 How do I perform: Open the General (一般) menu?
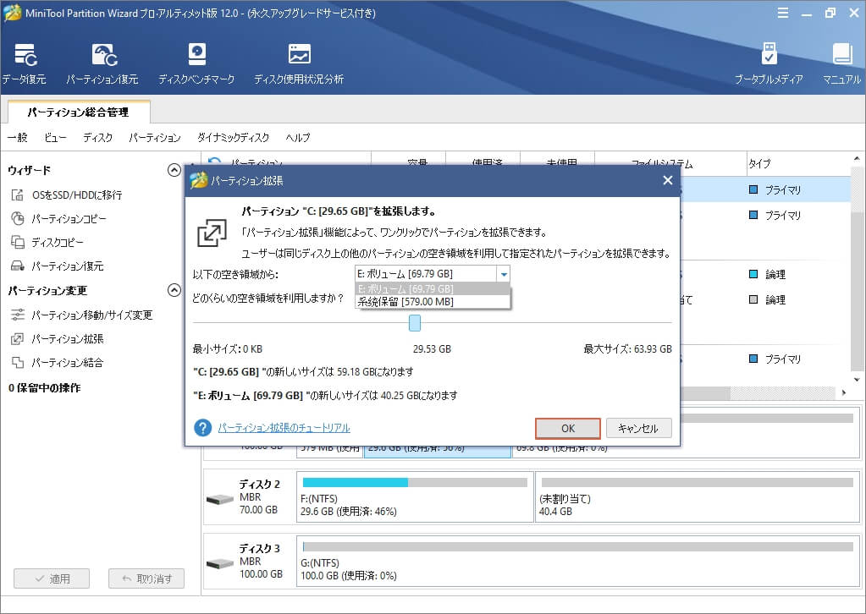point(18,137)
